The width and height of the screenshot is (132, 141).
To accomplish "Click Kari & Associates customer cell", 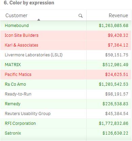I will click(43, 45).
